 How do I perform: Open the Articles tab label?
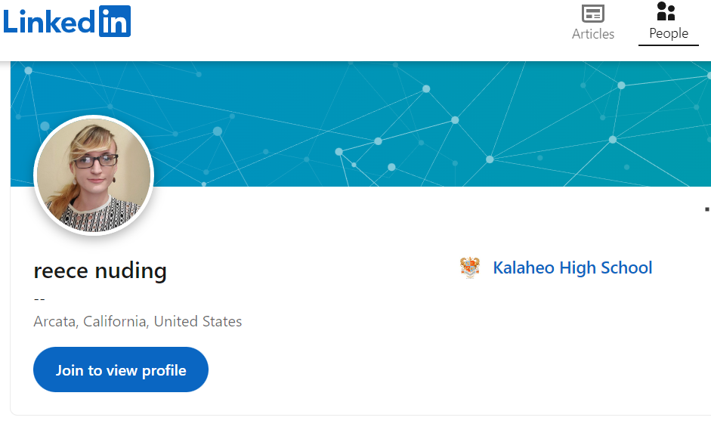tap(593, 34)
